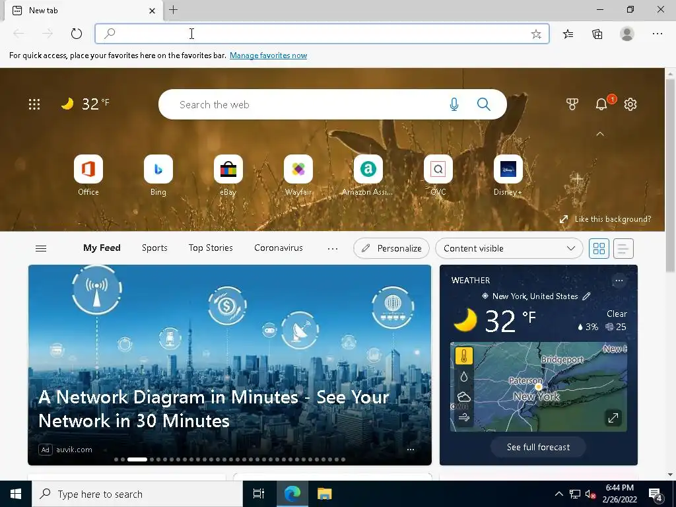
Task: Open the Action Center notifications icon
Action: tap(656, 494)
